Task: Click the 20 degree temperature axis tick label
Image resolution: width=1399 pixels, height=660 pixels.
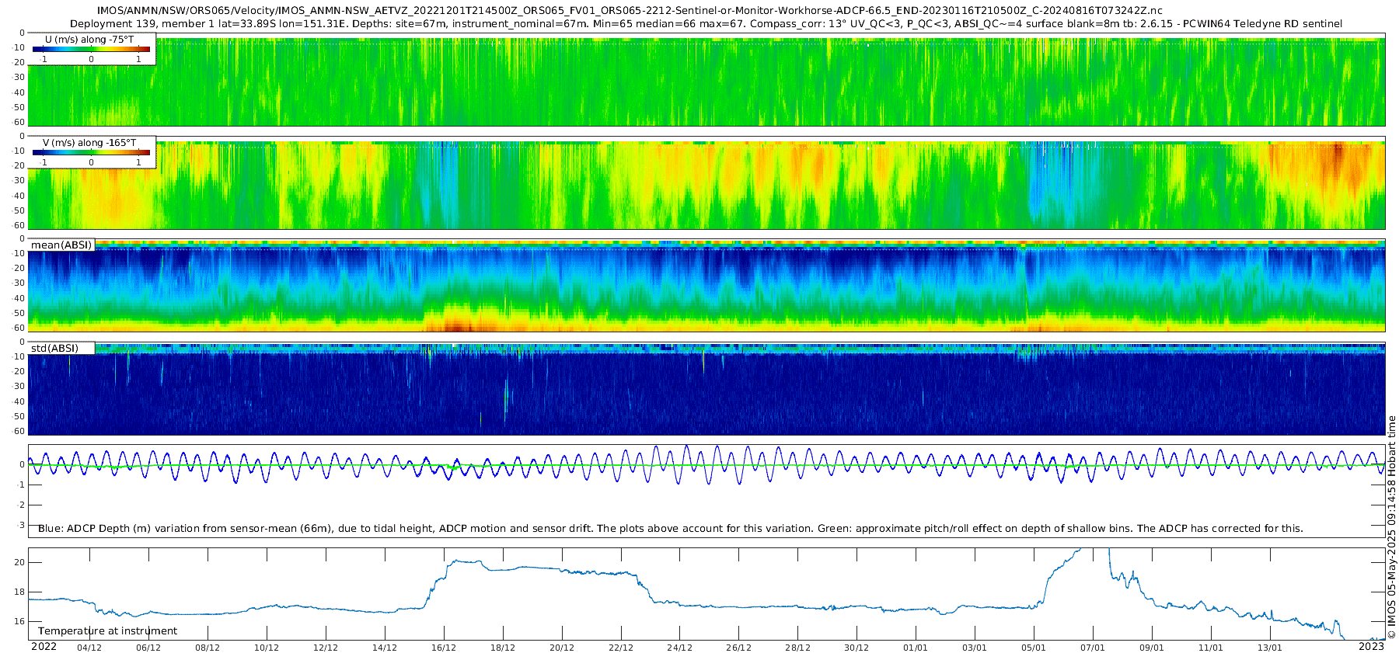Action: (19, 562)
